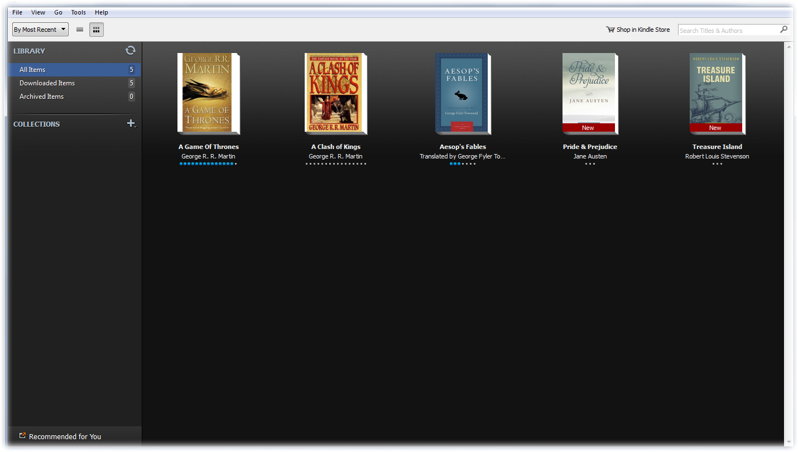Open the By Most Recent sort dropdown

40,30
